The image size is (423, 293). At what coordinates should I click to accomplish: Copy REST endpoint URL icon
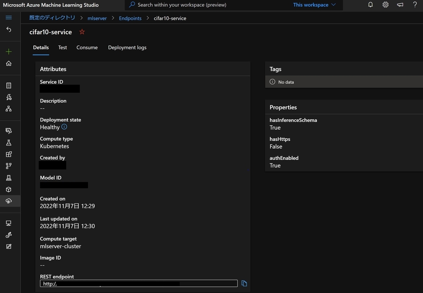pos(244,283)
